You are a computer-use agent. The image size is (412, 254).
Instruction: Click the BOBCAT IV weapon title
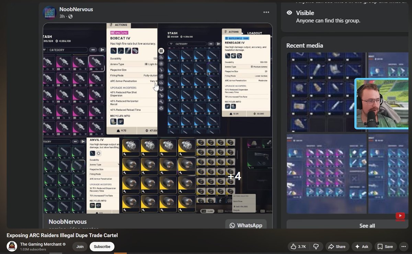[x=120, y=38]
